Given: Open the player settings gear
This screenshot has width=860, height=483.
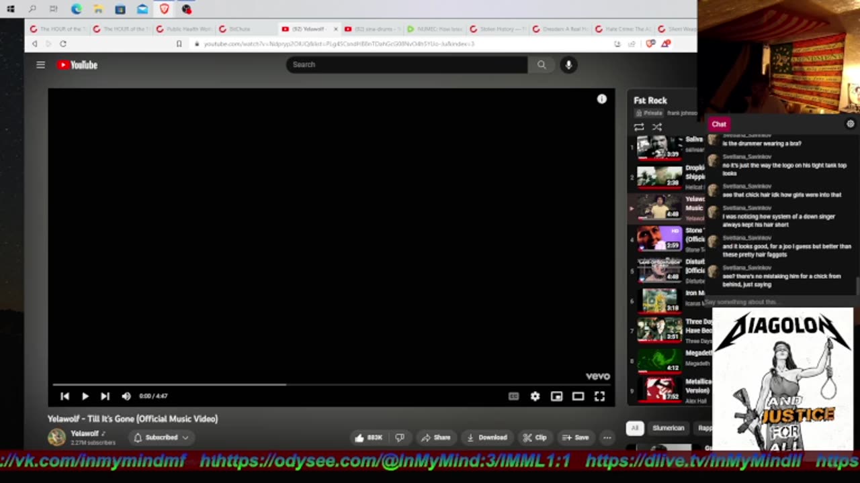Looking at the screenshot, I should click(x=535, y=396).
